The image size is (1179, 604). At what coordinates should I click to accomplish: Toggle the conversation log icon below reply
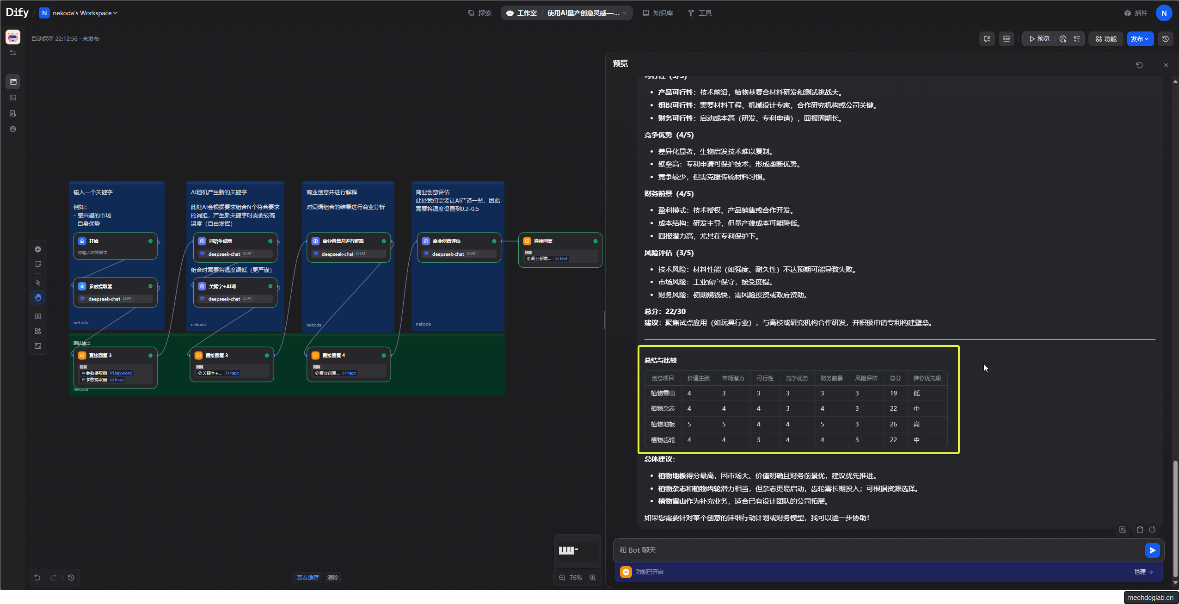(x=1122, y=530)
